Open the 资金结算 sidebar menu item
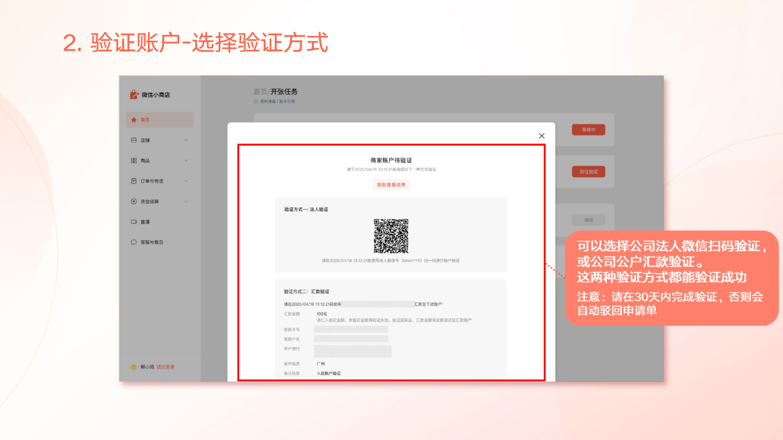The width and height of the screenshot is (783, 440). coord(160,201)
